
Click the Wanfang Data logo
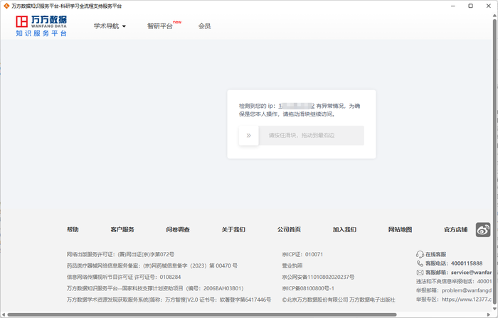41,26
